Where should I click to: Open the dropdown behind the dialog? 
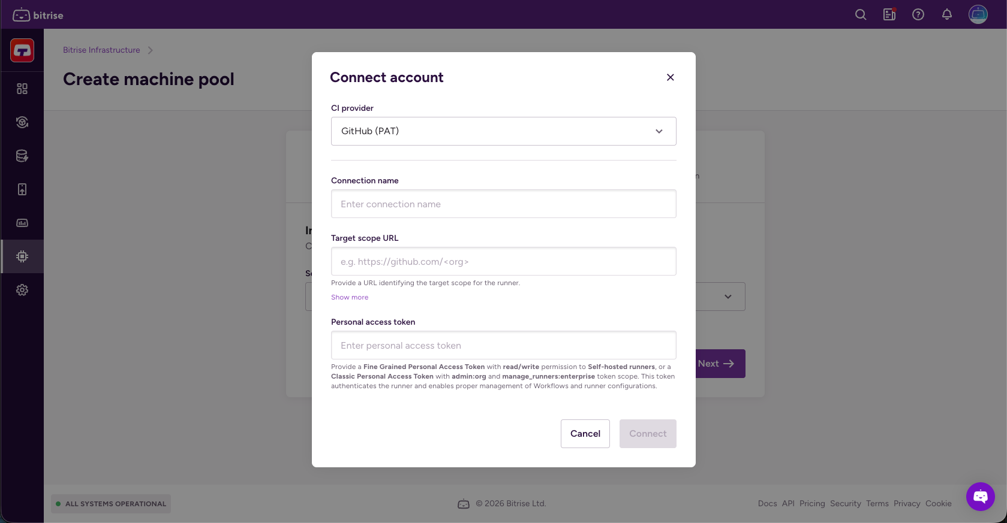pyautogui.click(x=728, y=297)
